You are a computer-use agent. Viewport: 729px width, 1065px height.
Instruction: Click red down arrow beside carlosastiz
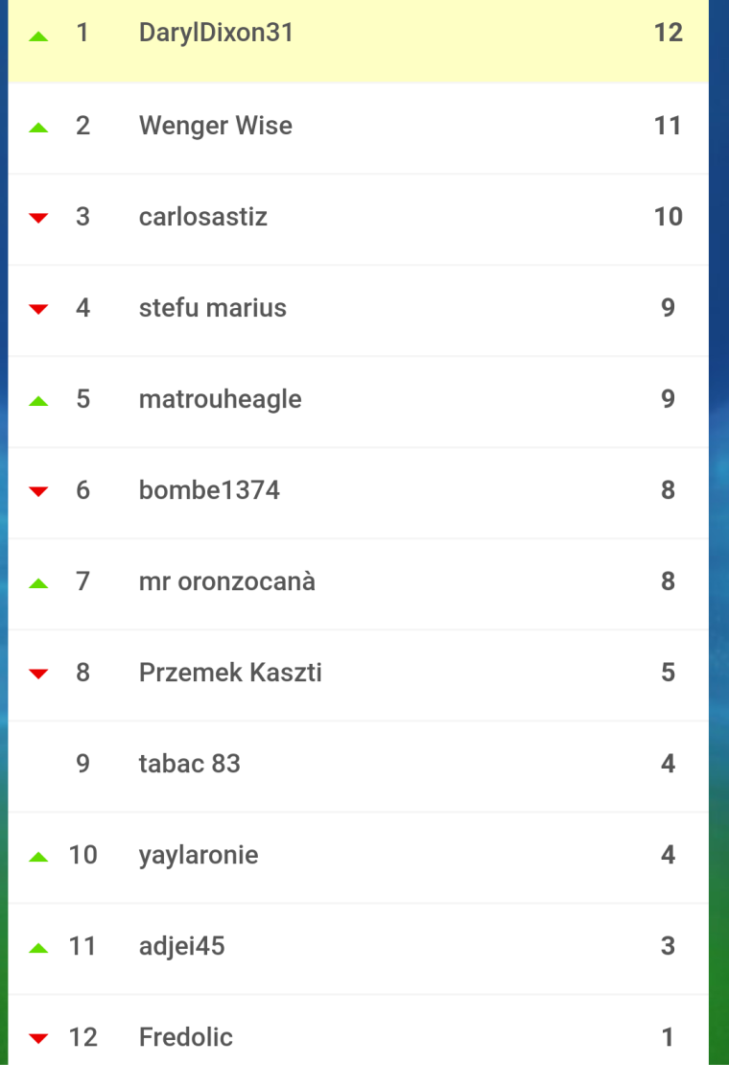click(x=38, y=218)
